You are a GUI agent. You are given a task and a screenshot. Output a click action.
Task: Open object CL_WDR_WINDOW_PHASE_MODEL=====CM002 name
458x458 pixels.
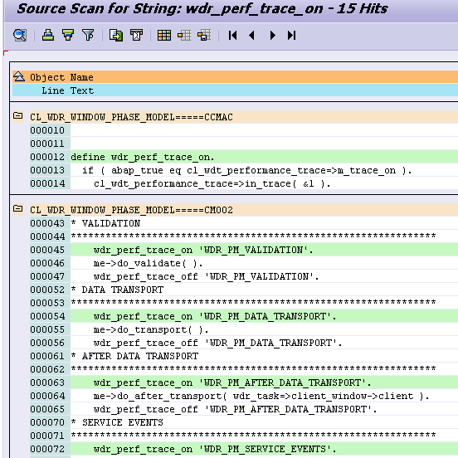(x=131, y=210)
